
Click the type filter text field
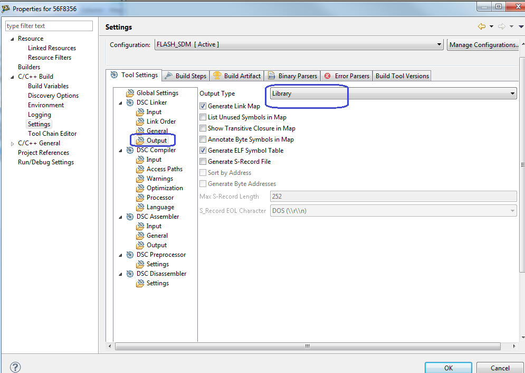tap(49, 26)
